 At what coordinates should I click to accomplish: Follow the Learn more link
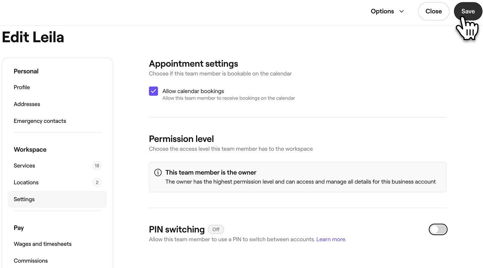pyautogui.click(x=331, y=239)
